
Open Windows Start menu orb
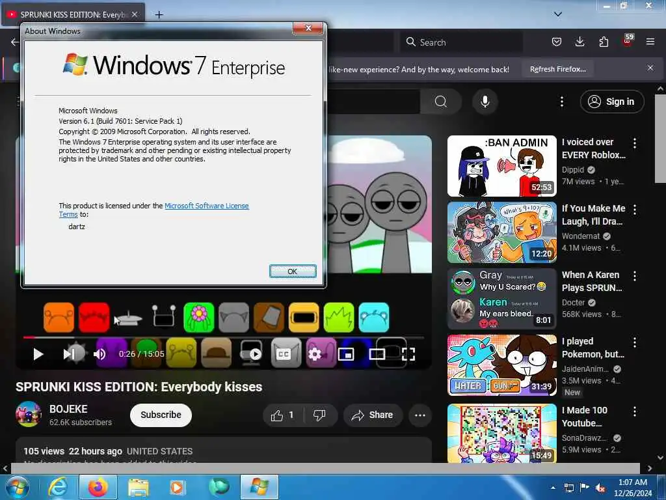point(18,487)
